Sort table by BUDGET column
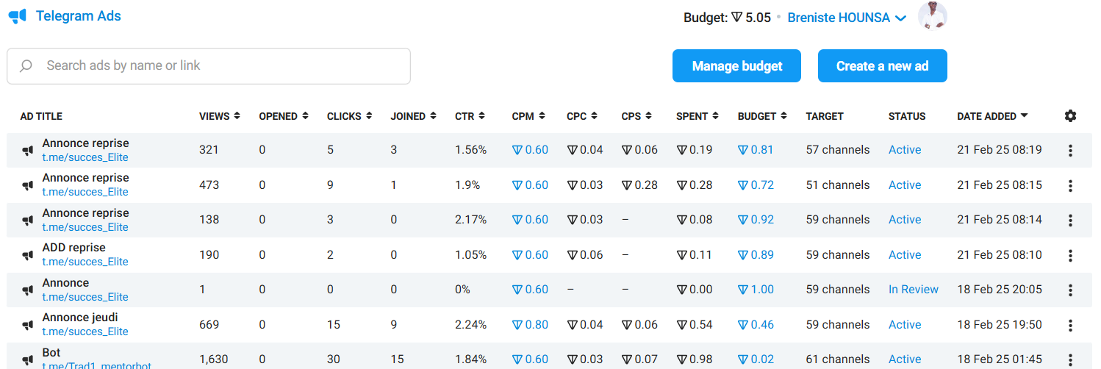Screen dimensions: 1101x369 click(x=762, y=116)
